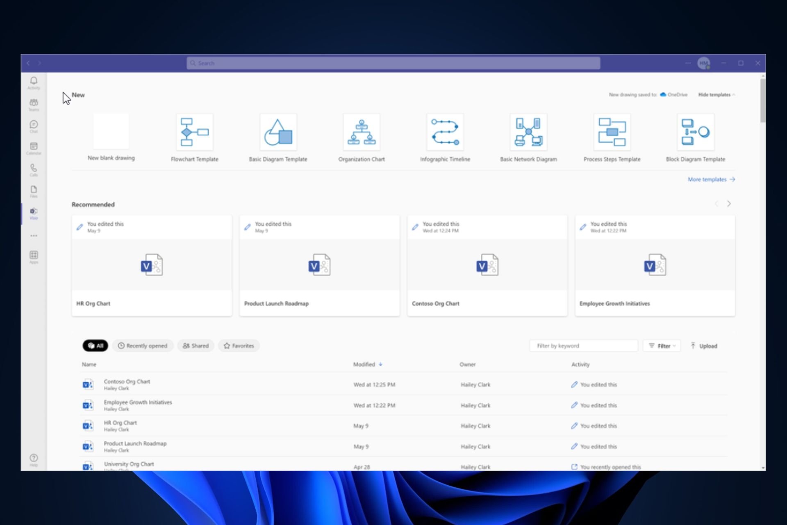The height and width of the screenshot is (525, 787).
Task: Choose the Basic Network Diagram icon
Action: (x=528, y=132)
